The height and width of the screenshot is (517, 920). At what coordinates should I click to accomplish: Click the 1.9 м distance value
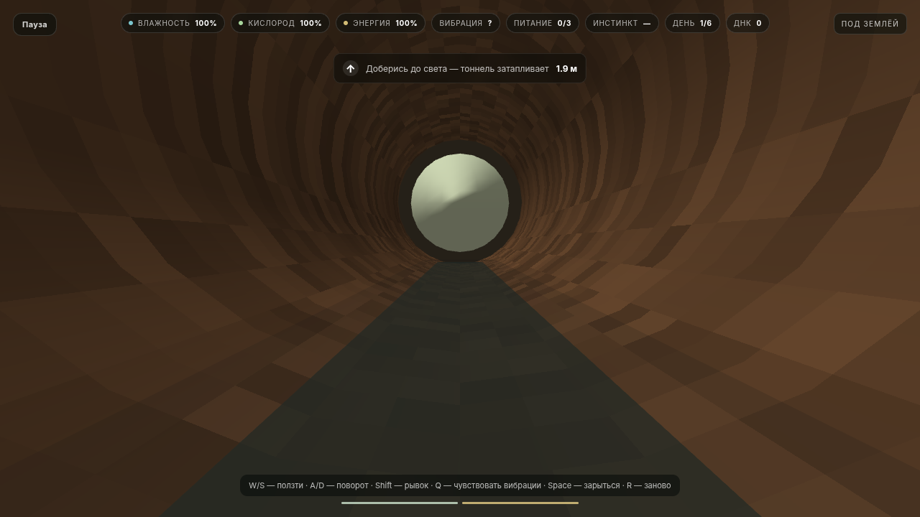[566, 69]
